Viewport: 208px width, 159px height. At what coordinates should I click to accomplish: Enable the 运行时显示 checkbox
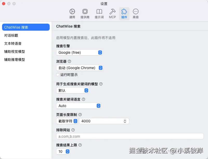[58, 75]
